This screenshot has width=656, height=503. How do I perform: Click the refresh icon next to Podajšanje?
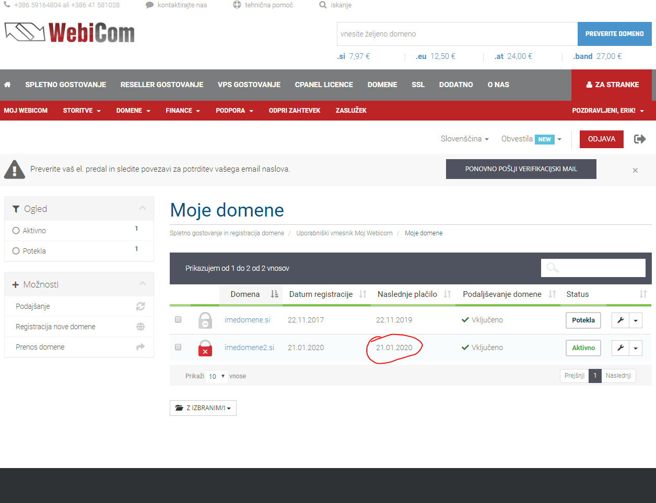(x=140, y=306)
